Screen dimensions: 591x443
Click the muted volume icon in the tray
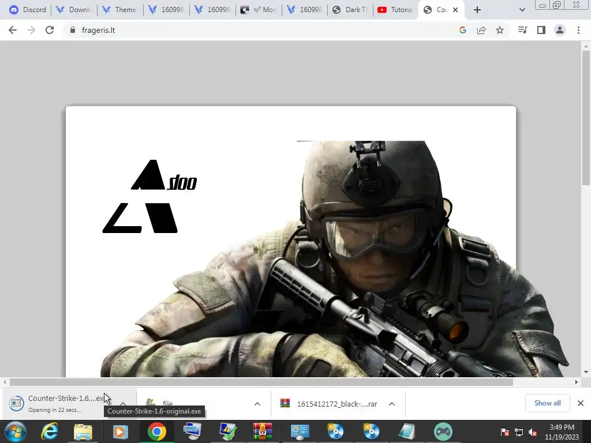pyautogui.click(x=533, y=432)
